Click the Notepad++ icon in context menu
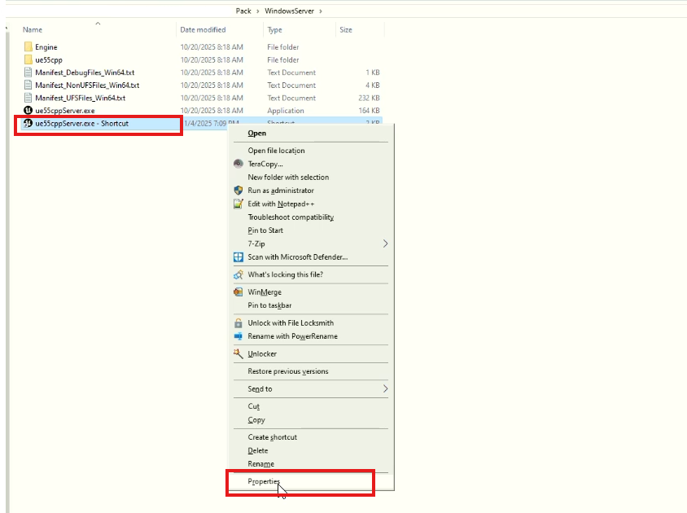 [238, 204]
